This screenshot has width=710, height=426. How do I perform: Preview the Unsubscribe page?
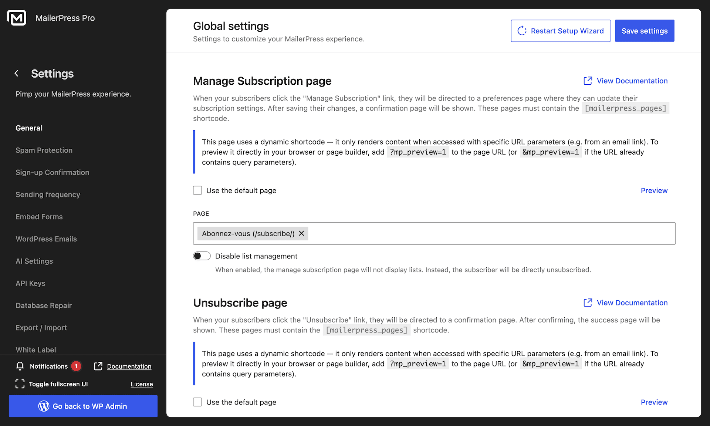[654, 402]
